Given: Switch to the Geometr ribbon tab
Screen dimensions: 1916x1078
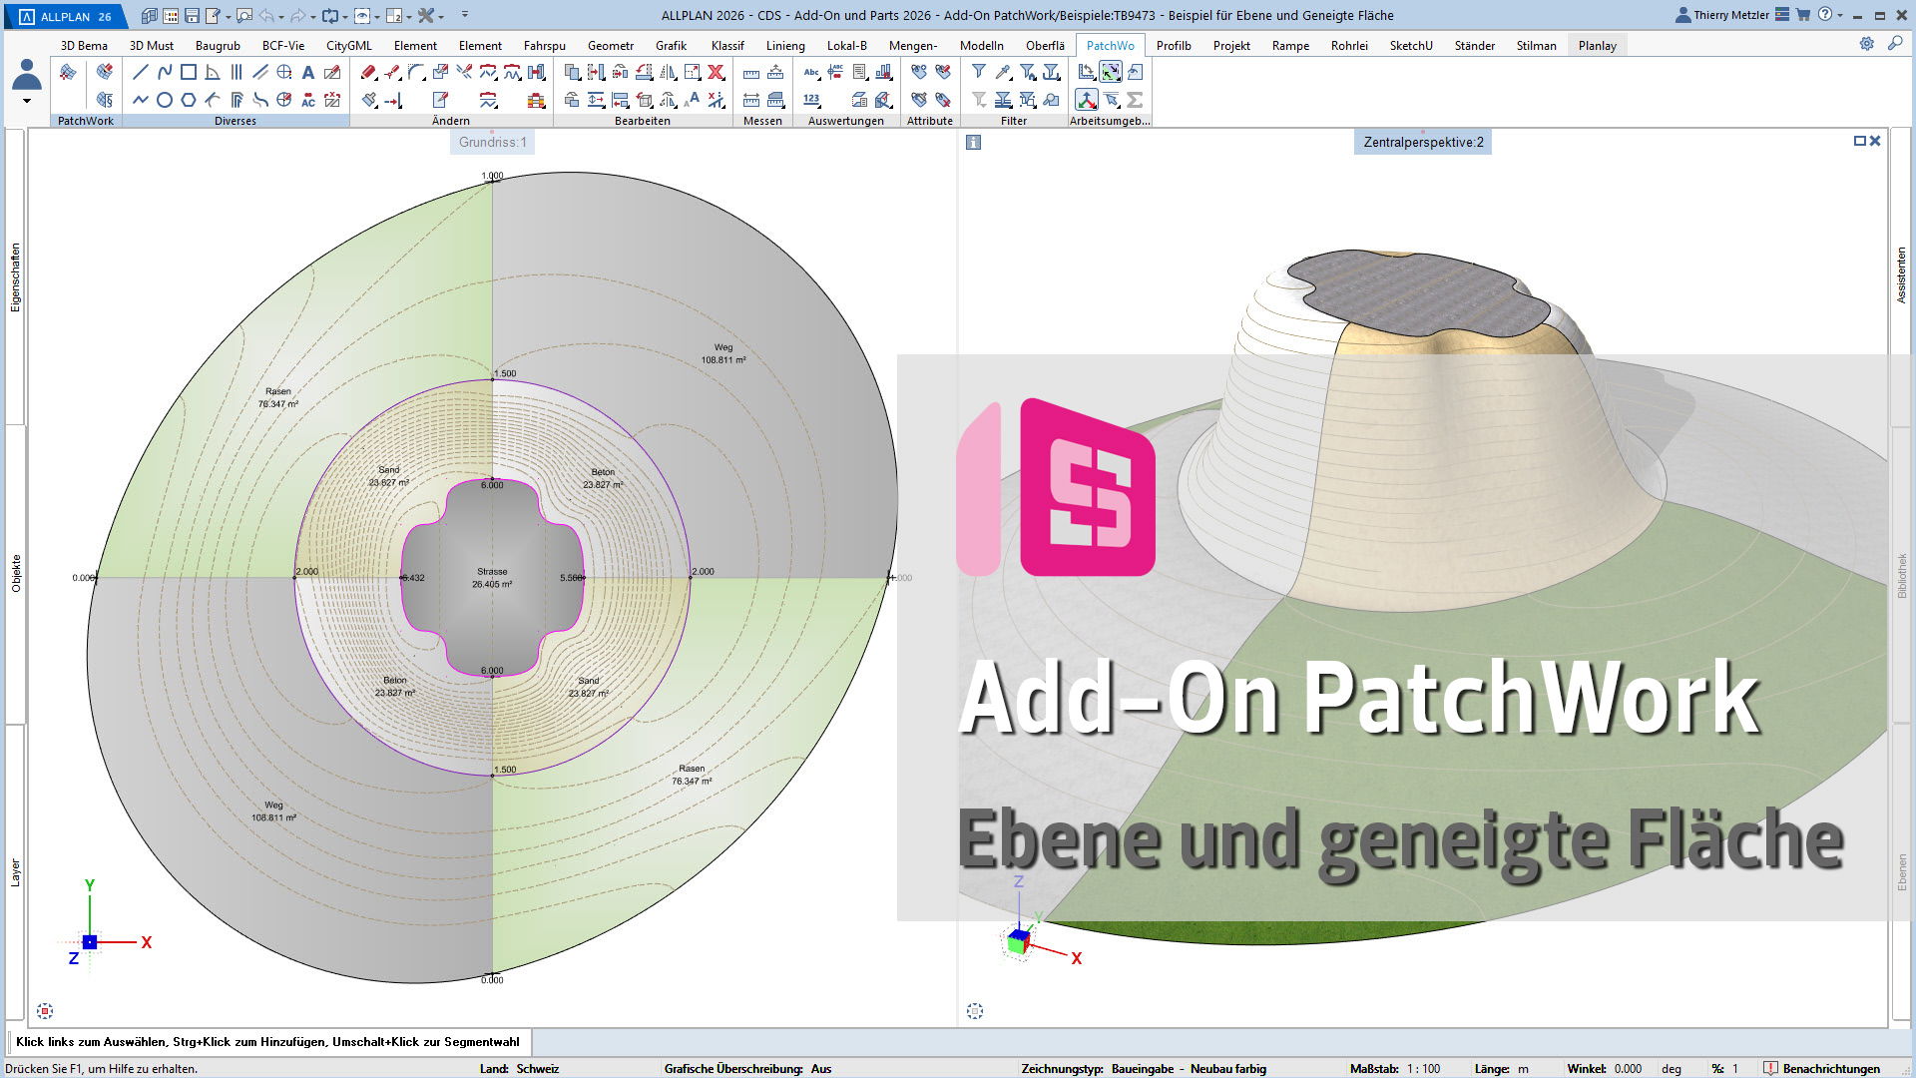Looking at the screenshot, I should [610, 46].
